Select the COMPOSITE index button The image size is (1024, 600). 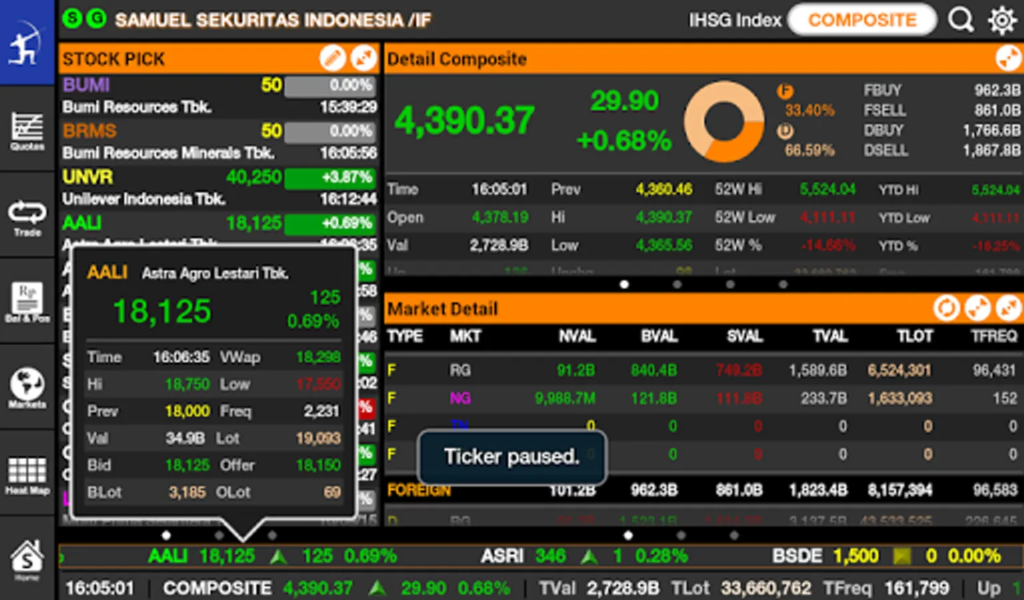point(862,20)
